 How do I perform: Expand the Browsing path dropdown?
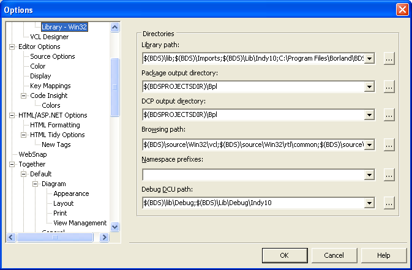click(369, 144)
